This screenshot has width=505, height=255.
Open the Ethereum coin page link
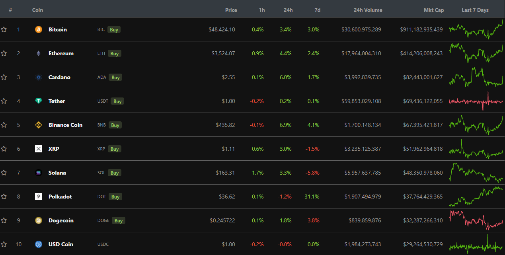tap(61, 53)
